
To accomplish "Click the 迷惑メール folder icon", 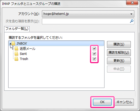I will tap(16, 49).
